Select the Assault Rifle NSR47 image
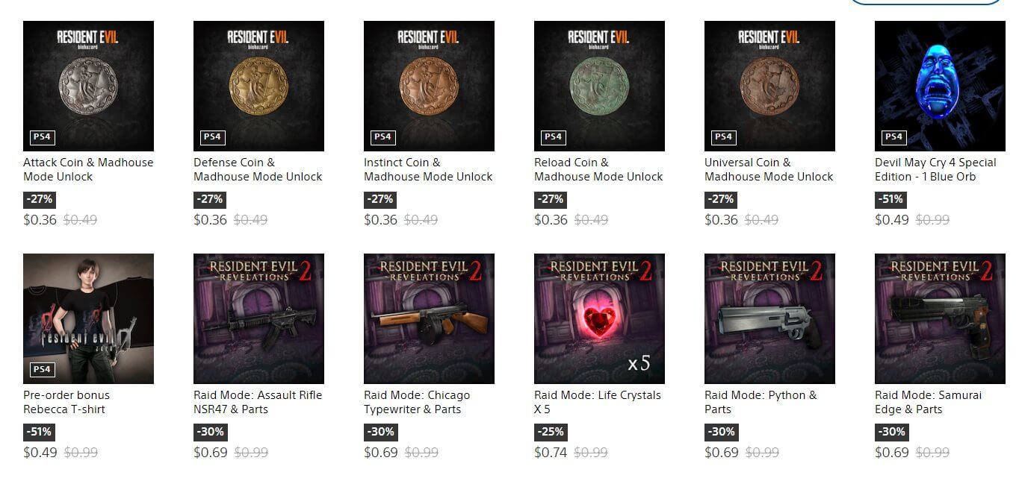 [258, 318]
